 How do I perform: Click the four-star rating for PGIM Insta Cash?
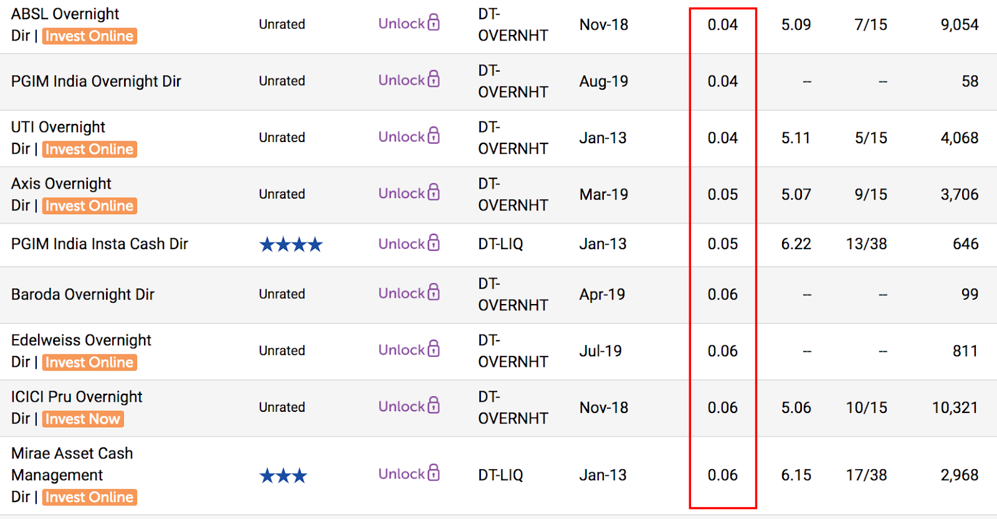tap(291, 244)
